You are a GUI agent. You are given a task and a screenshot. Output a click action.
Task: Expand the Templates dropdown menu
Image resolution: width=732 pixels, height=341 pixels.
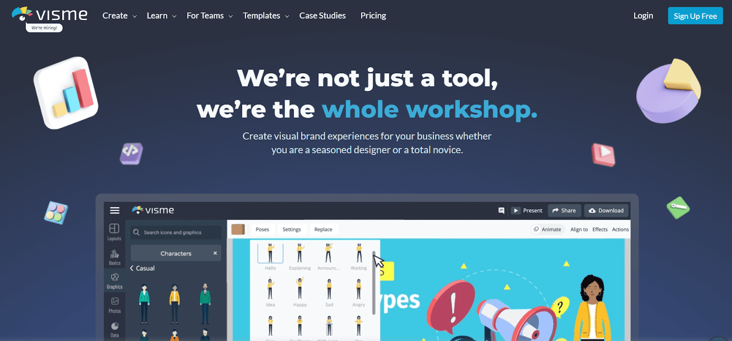266,16
